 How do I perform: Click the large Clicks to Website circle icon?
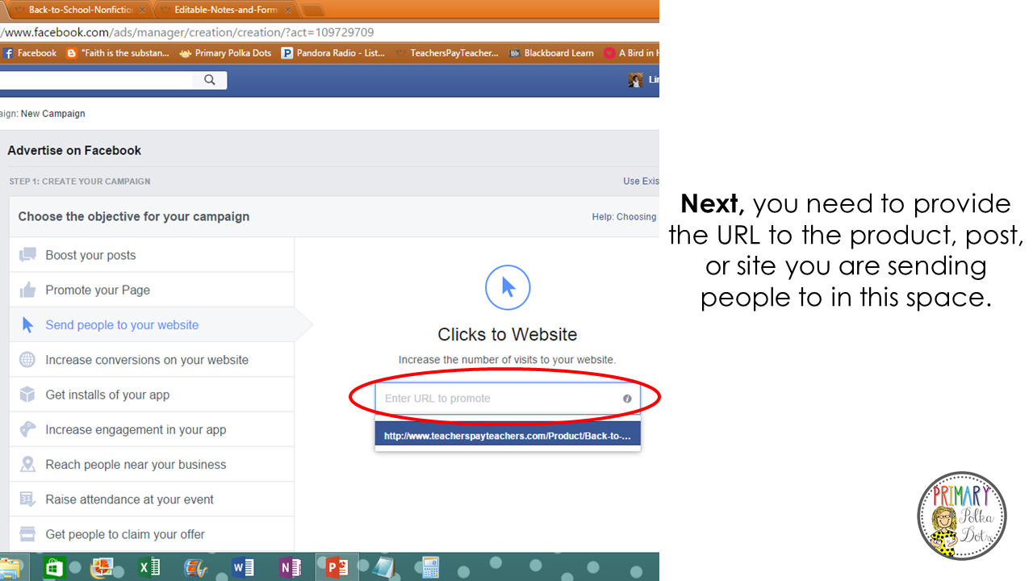coord(508,287)
